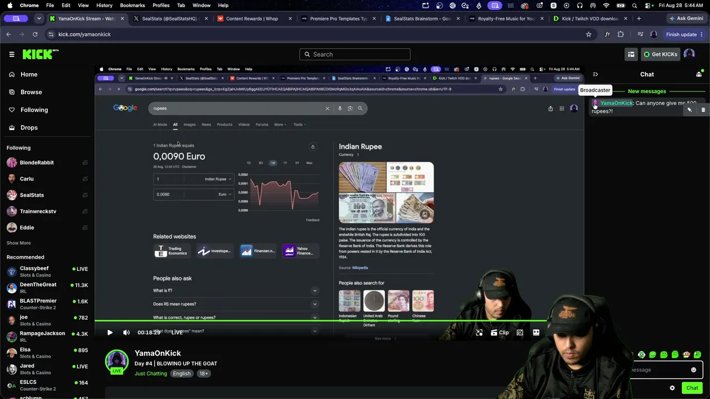Toggle the video player mini-player mode
The height and width of the screenshot is (399, 710).
(x=479, y=332)
